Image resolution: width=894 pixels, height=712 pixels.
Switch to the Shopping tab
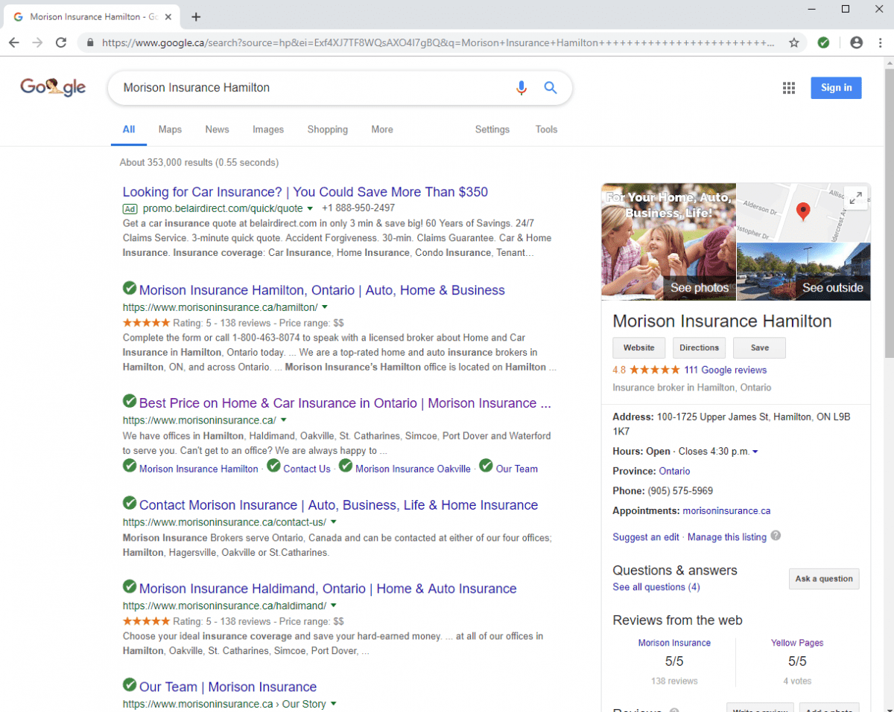(x=328, y=129)
